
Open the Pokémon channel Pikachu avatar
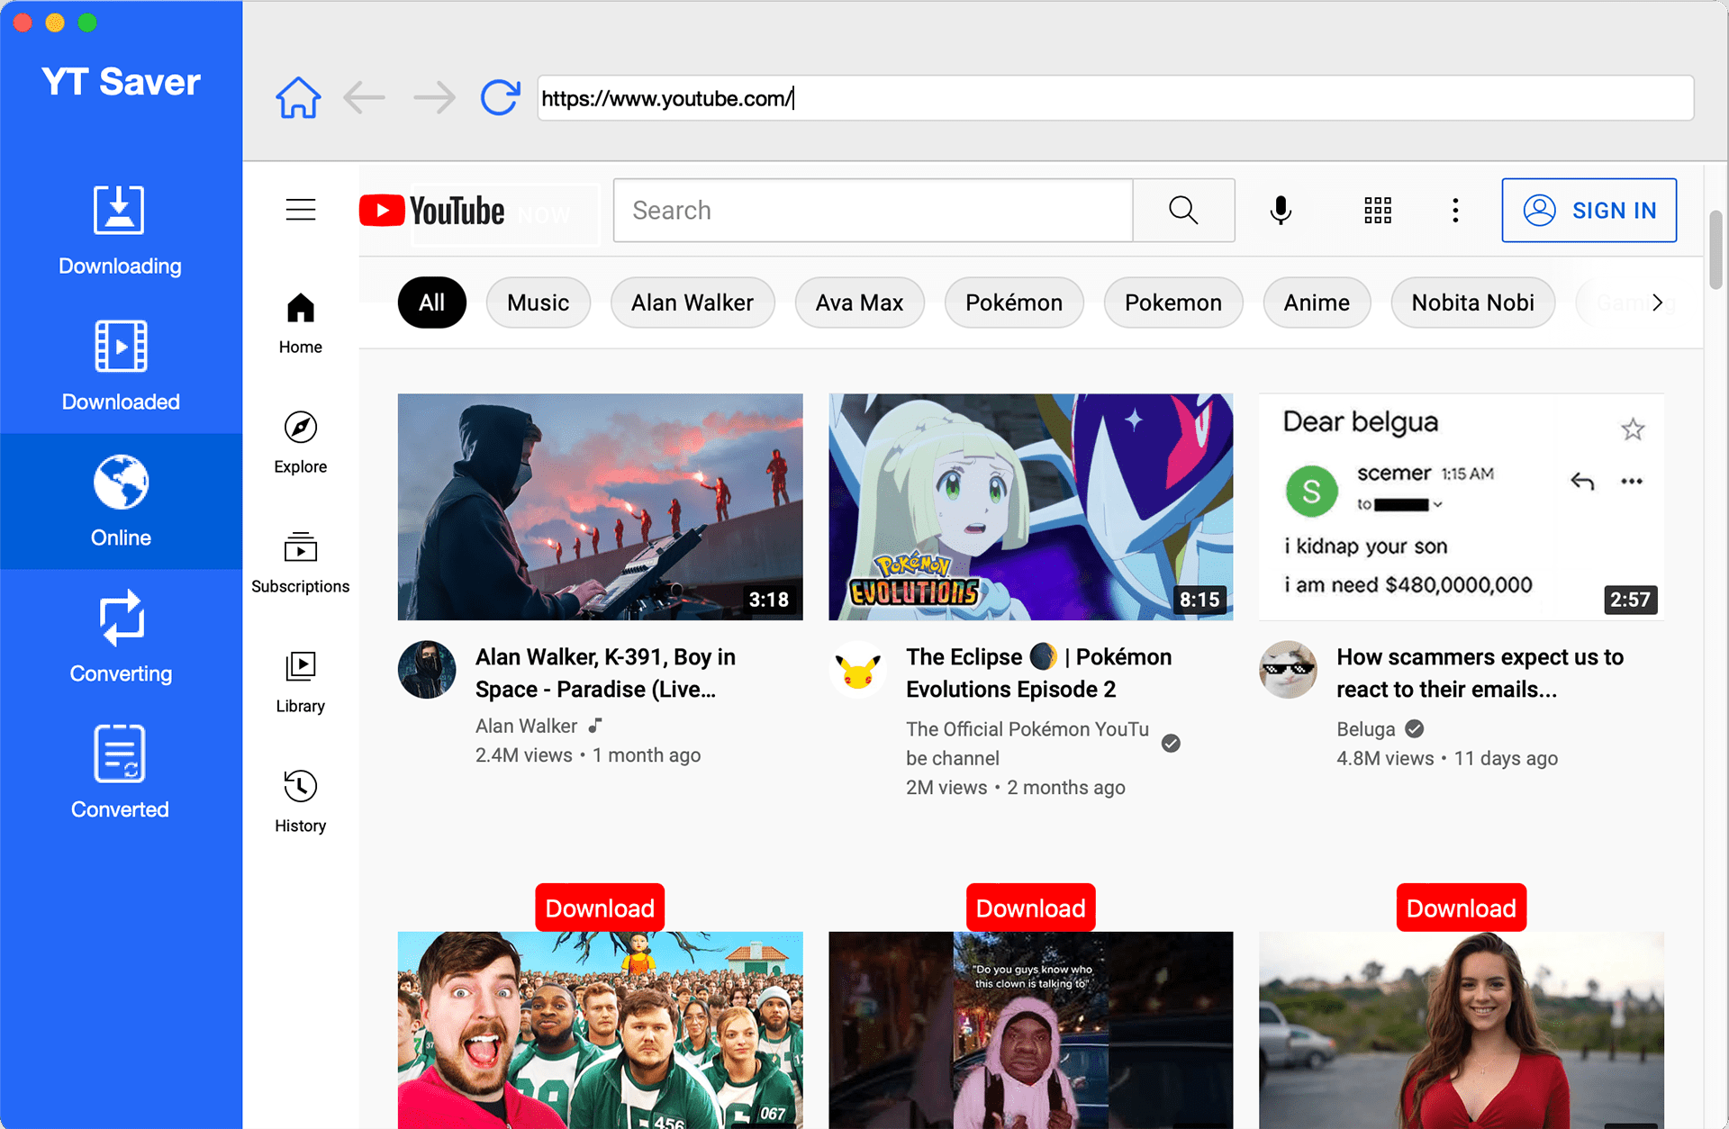[857, 670]
